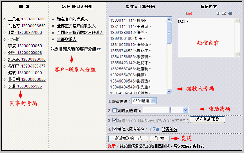This screenshot has width=244, height=153.
Task: Open the 短信通道 0591通道 dropdown
Action: click(x=144, y=101)
